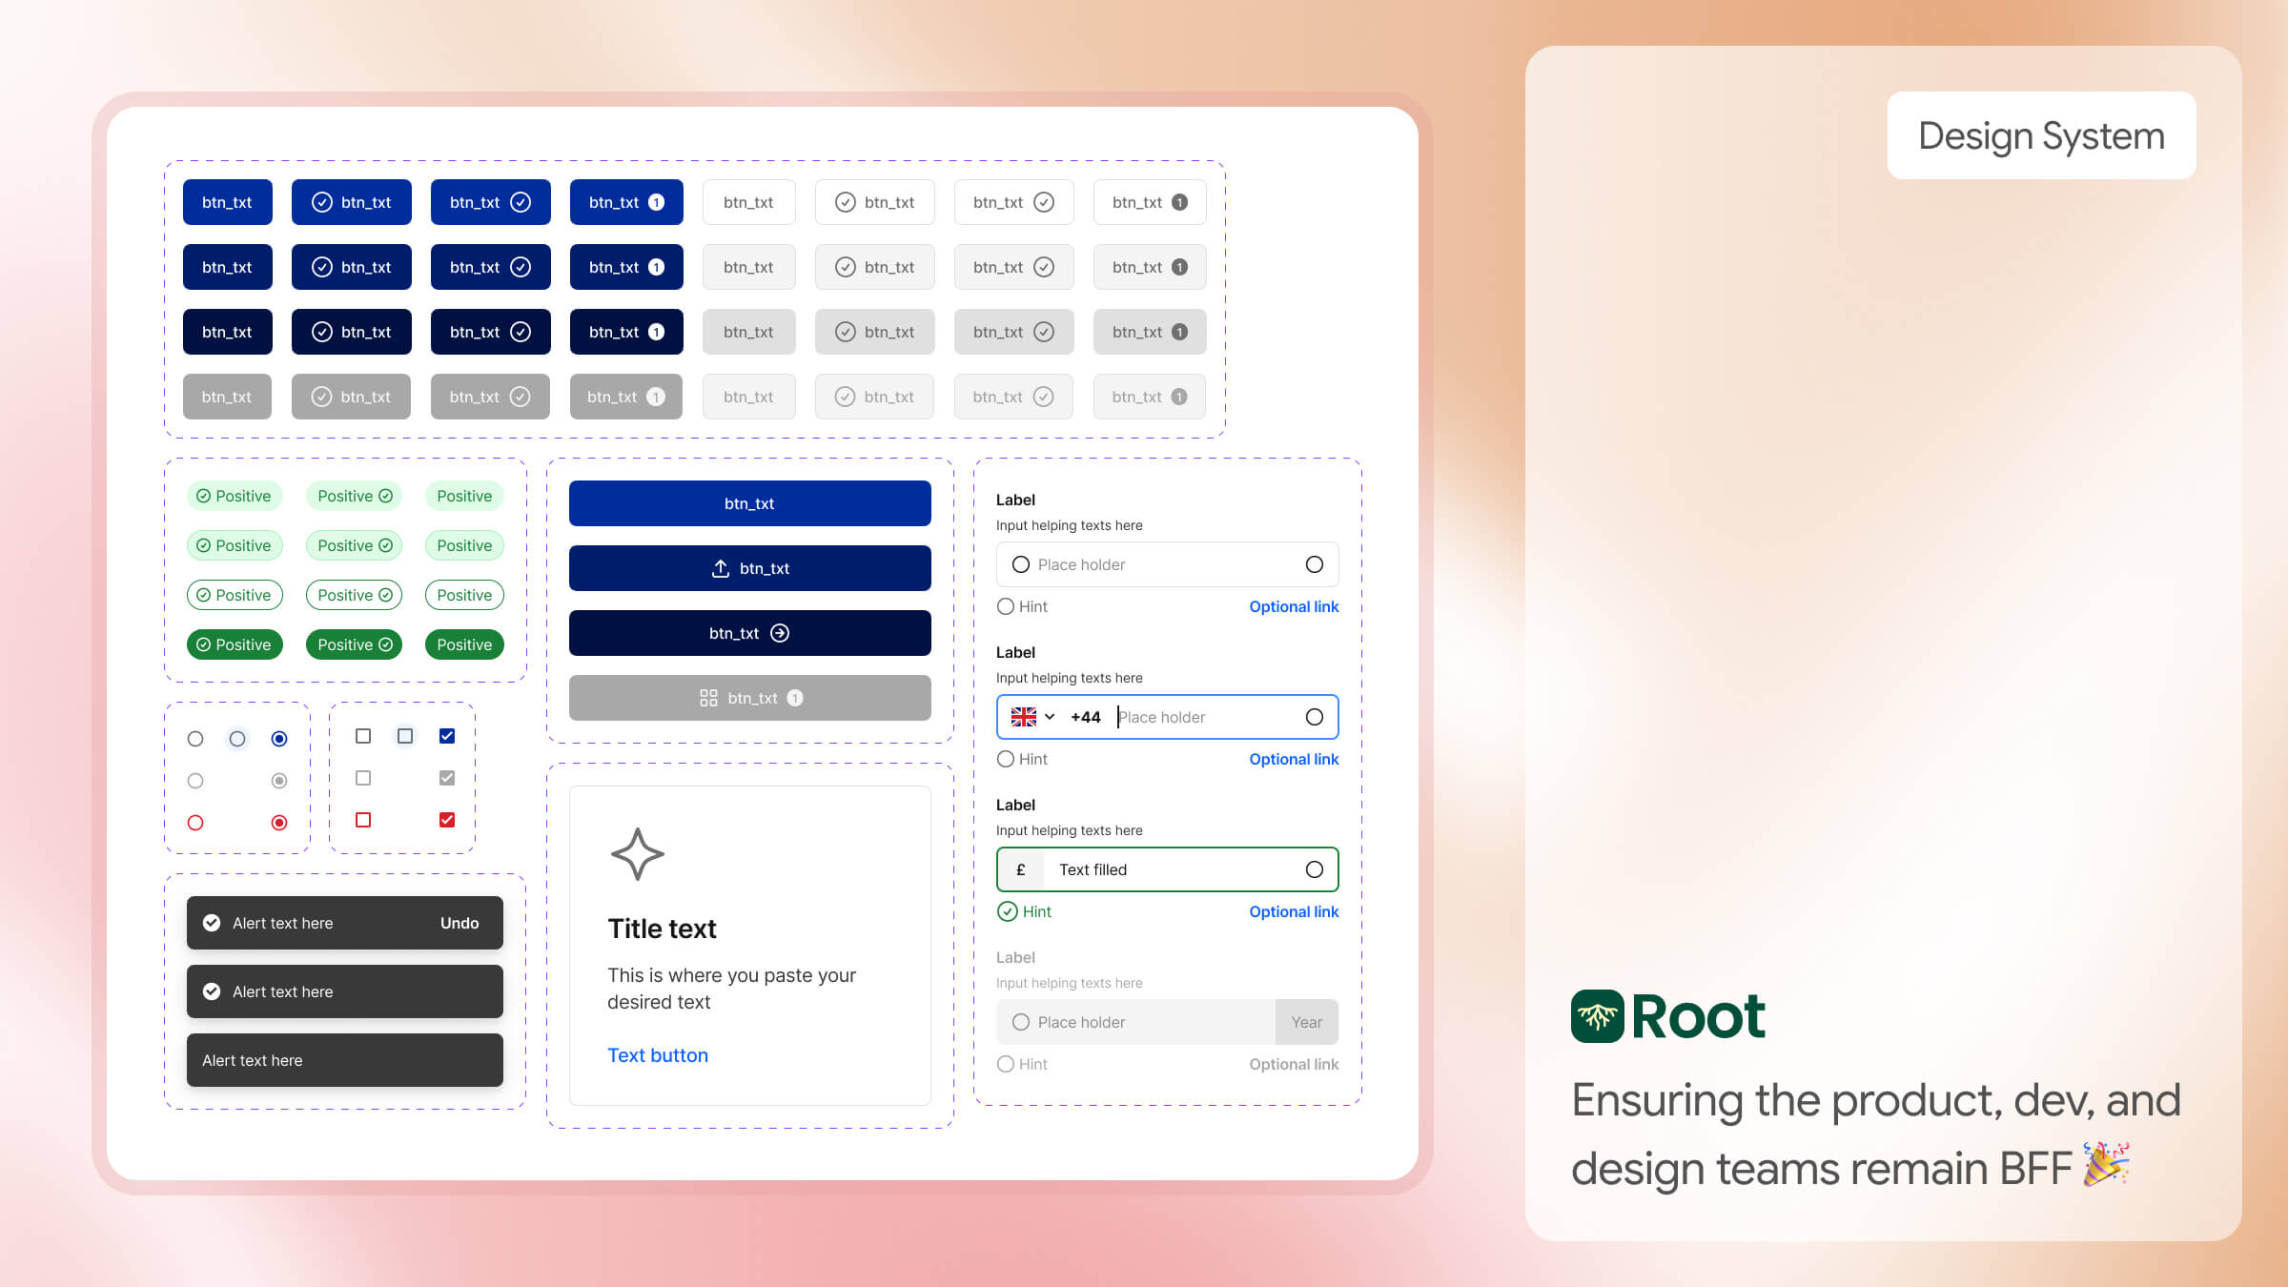This screenshot has width=2288, height=1287.
Task: Open the country code dropdown chevron
Action: (x=1050, y=717)
